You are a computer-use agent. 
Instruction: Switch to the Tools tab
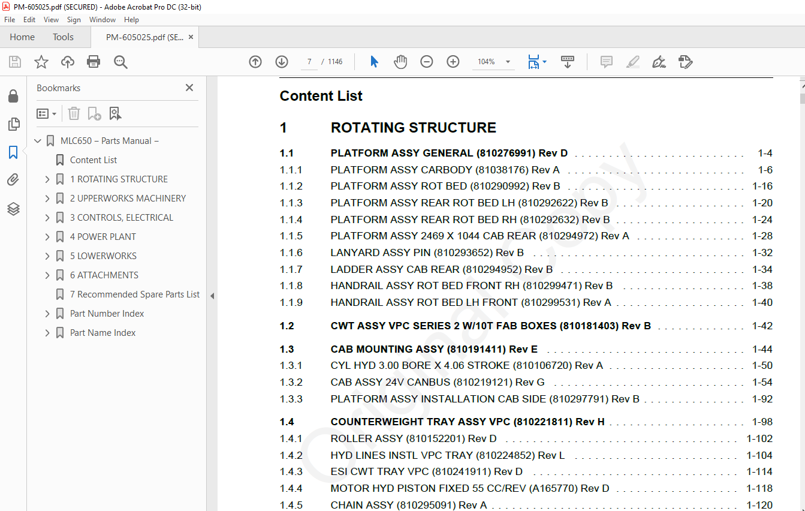[x=63, y=37]
